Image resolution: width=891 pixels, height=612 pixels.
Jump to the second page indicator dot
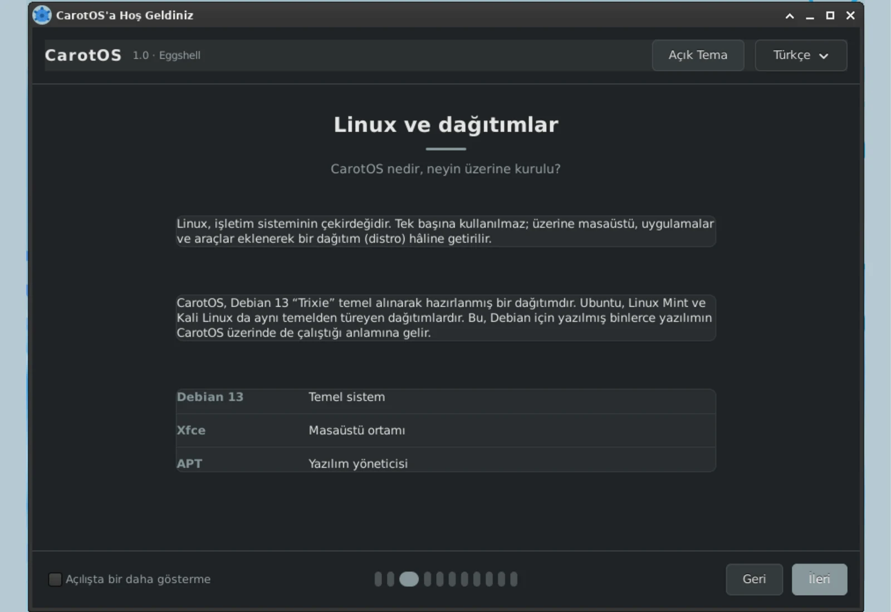(390, 579)
